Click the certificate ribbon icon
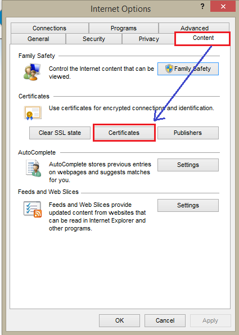Screen dimensions: 239x335 [33, 112]
